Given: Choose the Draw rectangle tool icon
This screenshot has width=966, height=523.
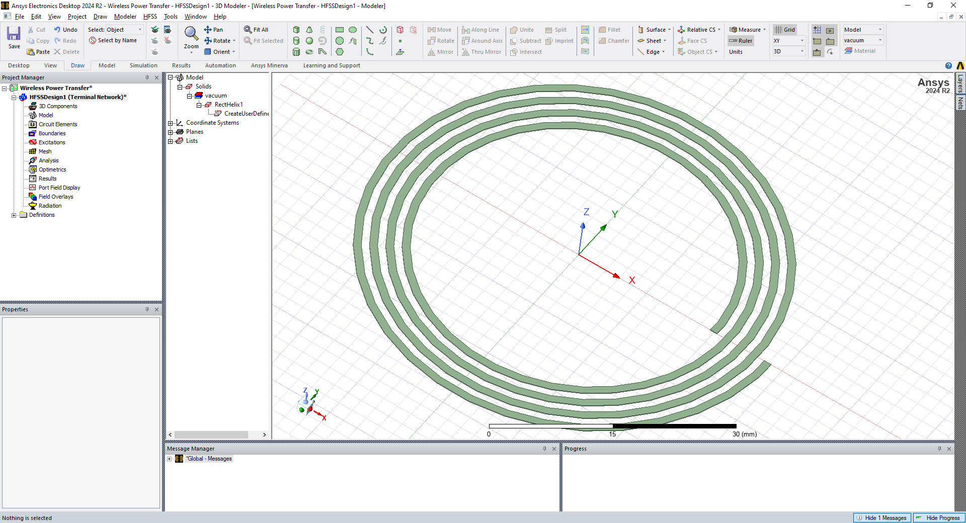Looking at the screenshot, I should point(340,30).
